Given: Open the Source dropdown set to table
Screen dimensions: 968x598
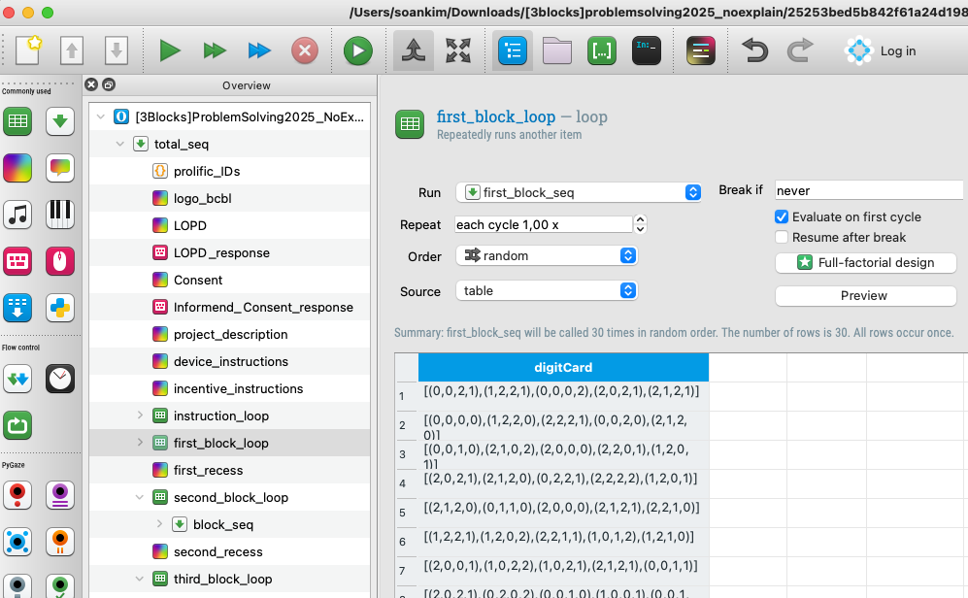Looking at the screenshot, I should [547, 290].
